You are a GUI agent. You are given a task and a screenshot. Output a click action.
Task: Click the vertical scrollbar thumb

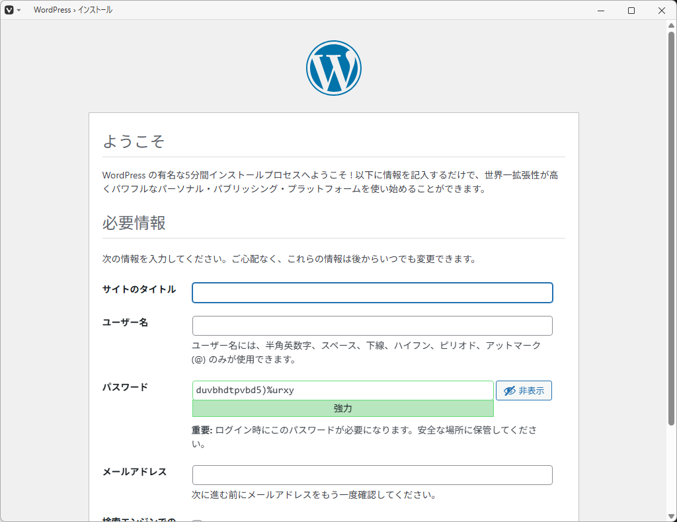671,225
